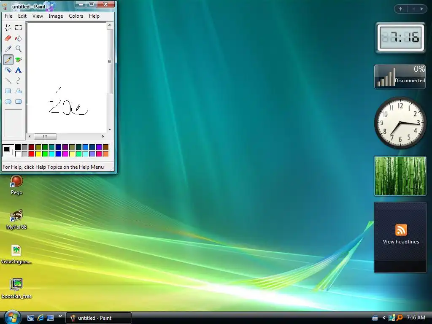432x324 pixels.
Task: Open the Colors menu in Paint
Action: coord(76,16)
